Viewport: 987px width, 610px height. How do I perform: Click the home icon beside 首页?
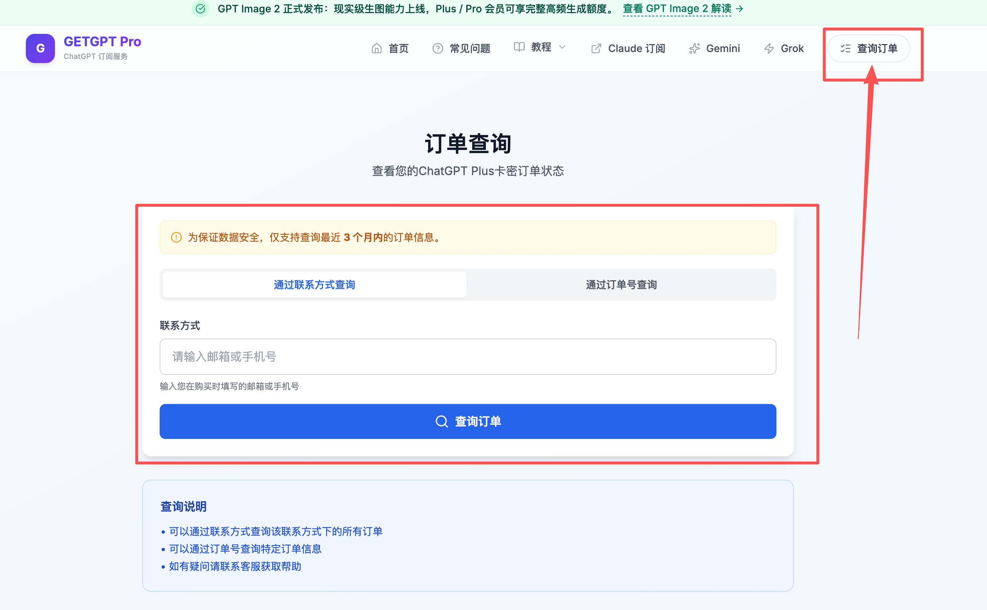coord(376,48)
